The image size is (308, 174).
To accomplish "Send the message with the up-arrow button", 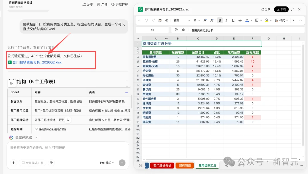I will 122,163.
